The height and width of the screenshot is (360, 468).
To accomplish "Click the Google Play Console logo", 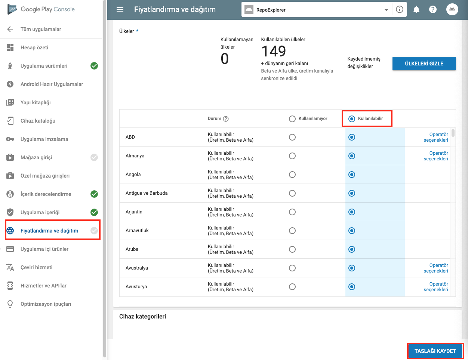I will pos(41,9).
